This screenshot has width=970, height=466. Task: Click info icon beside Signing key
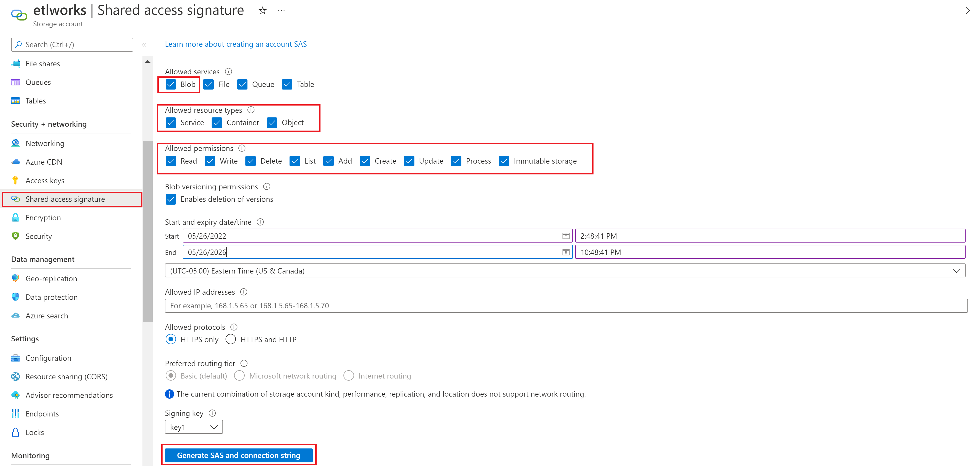(212, 413)
